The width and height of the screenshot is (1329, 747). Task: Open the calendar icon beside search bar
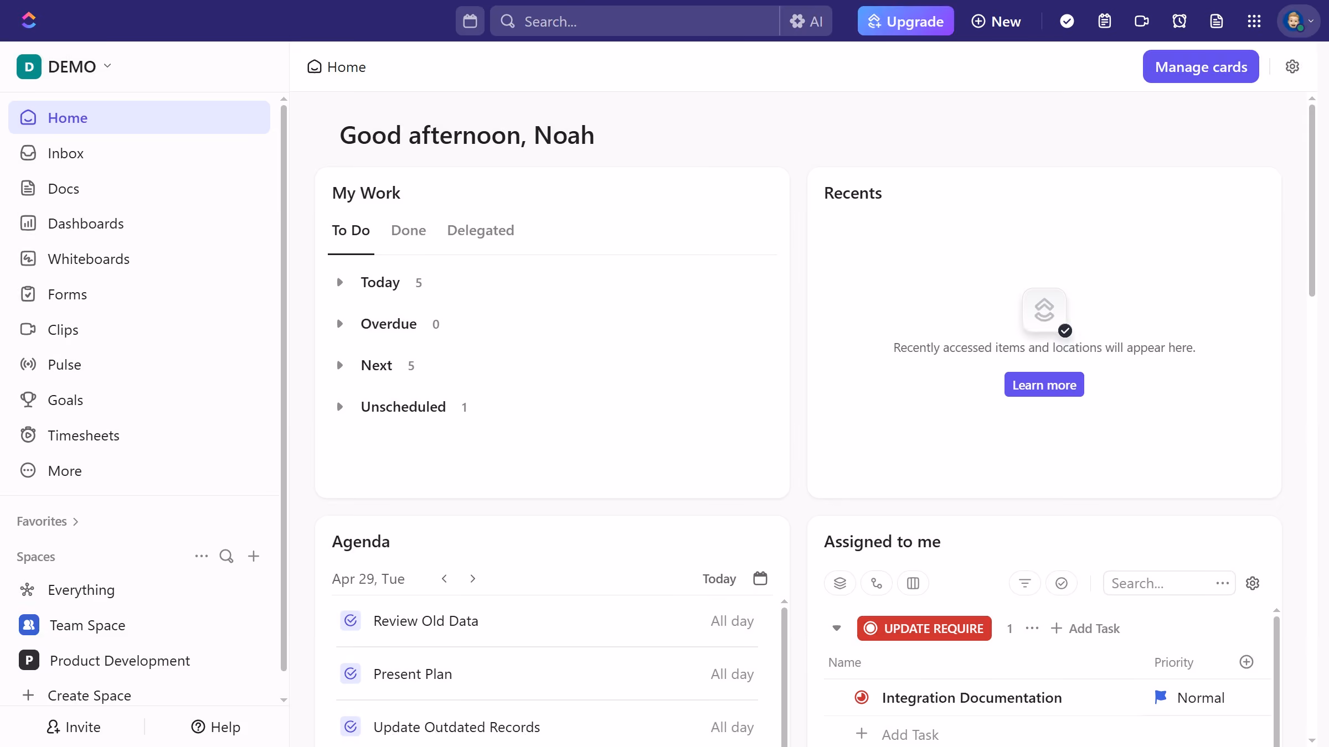(470, 21)
